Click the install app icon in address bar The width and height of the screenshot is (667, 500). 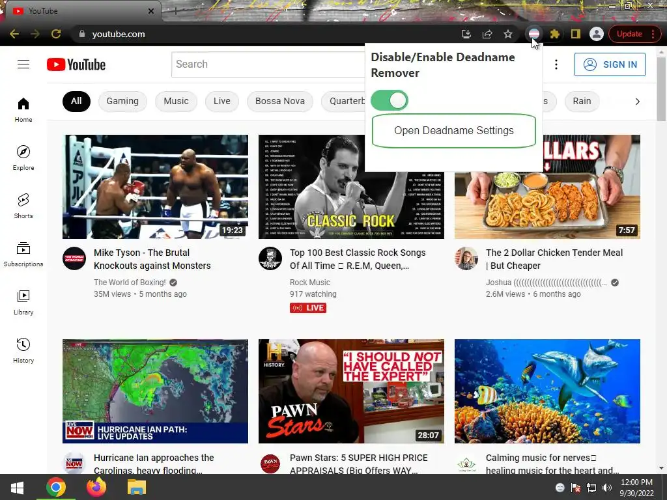pyautogui.click(x=466, y=34)
